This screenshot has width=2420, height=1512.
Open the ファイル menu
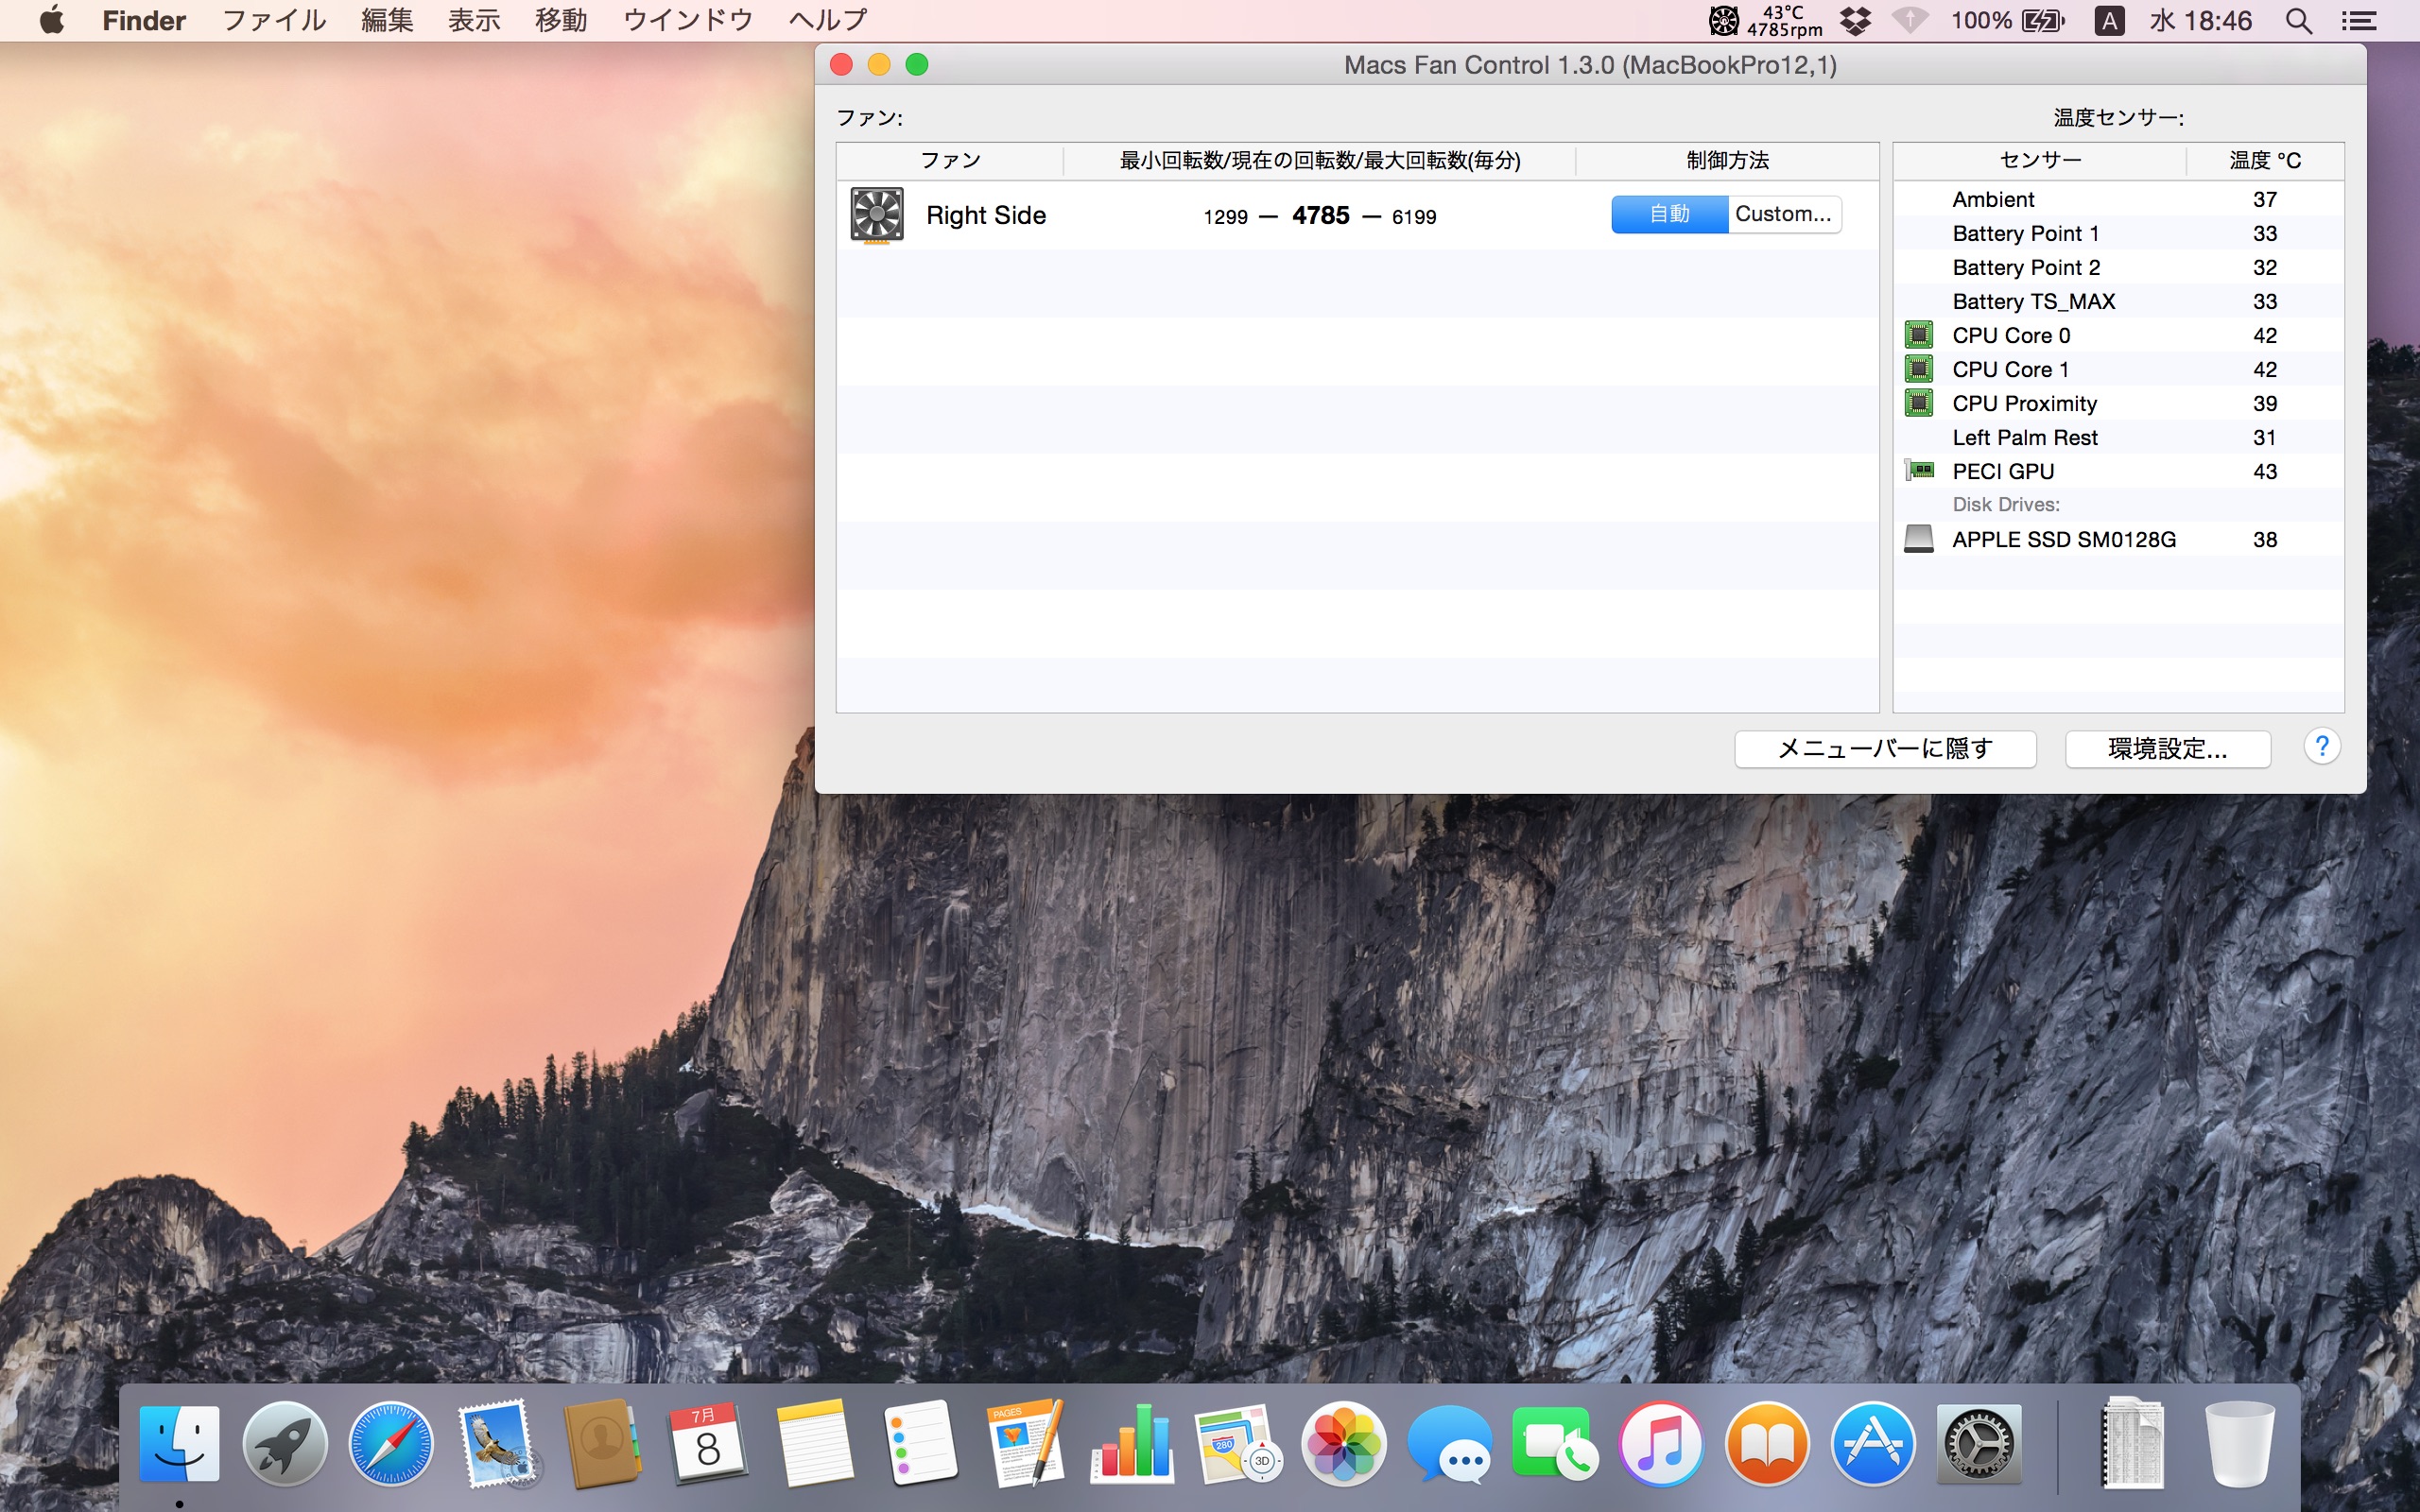[274, 21]
